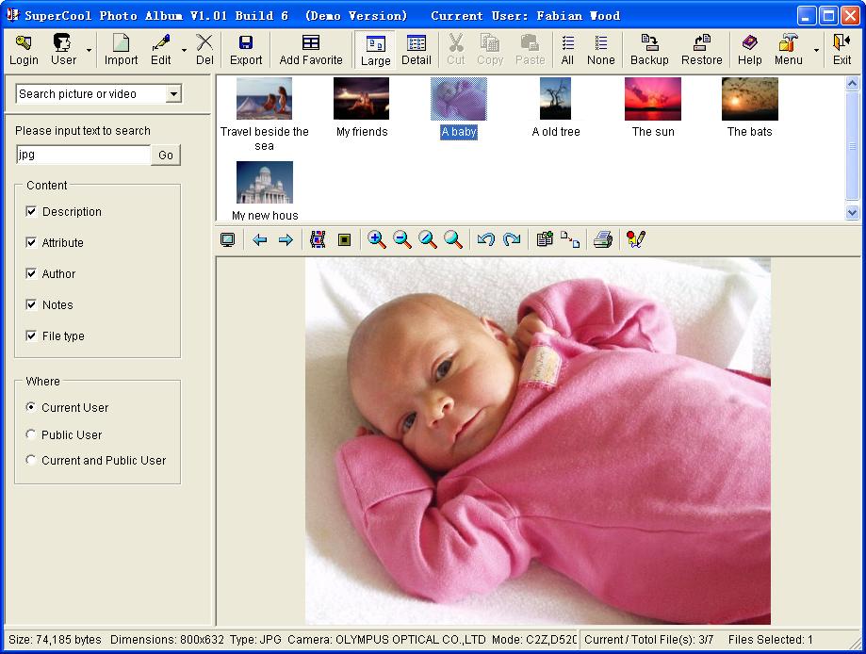Expand the Menu button dropdown arrow
The image size is (866, 654).
(x=816, y=50)
